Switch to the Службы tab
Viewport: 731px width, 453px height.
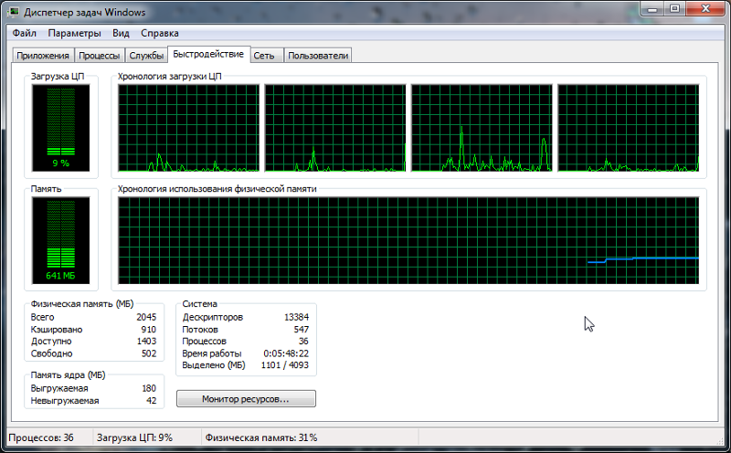146,56
